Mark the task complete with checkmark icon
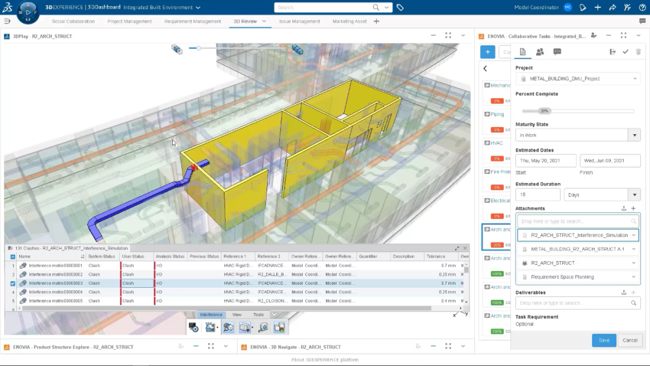Screen dimensions: 650x366 click(x=625, y=52)
